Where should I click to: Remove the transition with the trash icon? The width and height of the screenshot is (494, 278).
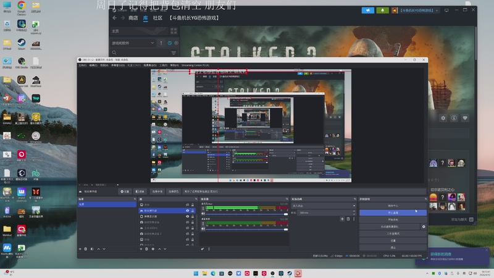point(348,219)
